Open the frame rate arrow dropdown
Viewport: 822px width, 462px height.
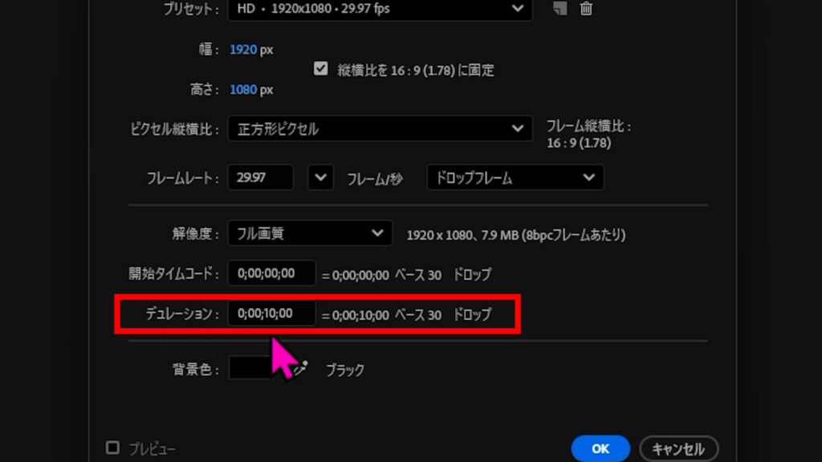tap(320, 177)
